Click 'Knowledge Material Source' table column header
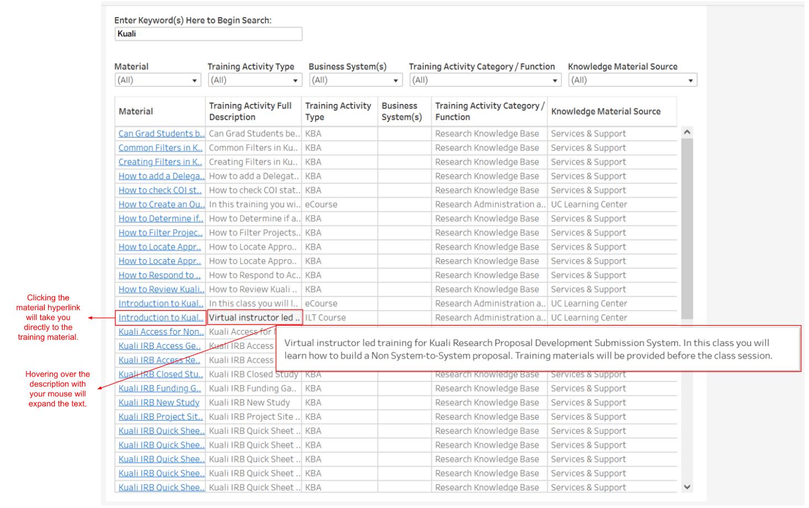 pyautogui.click(x=612, y=112)
